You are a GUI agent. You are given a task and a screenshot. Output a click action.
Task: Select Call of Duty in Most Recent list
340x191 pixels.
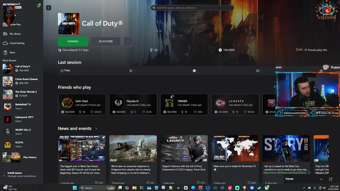pos(21,68)
